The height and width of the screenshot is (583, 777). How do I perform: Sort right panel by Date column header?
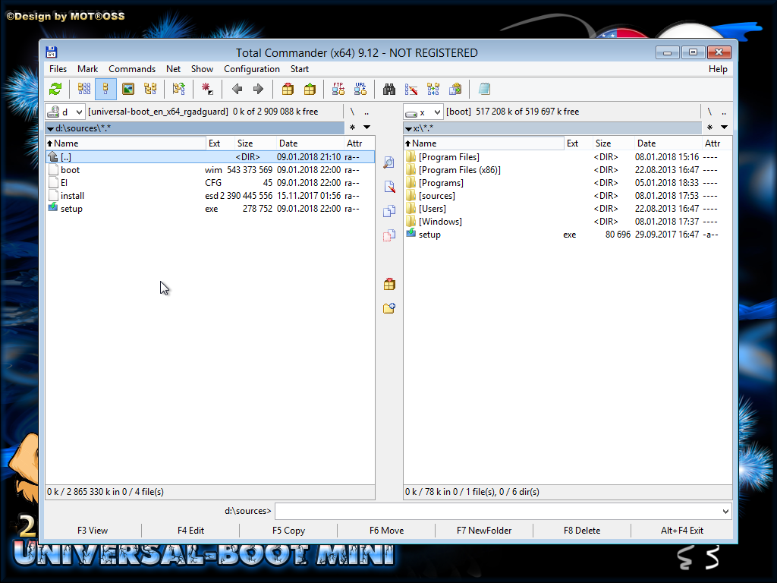(668, 143)
